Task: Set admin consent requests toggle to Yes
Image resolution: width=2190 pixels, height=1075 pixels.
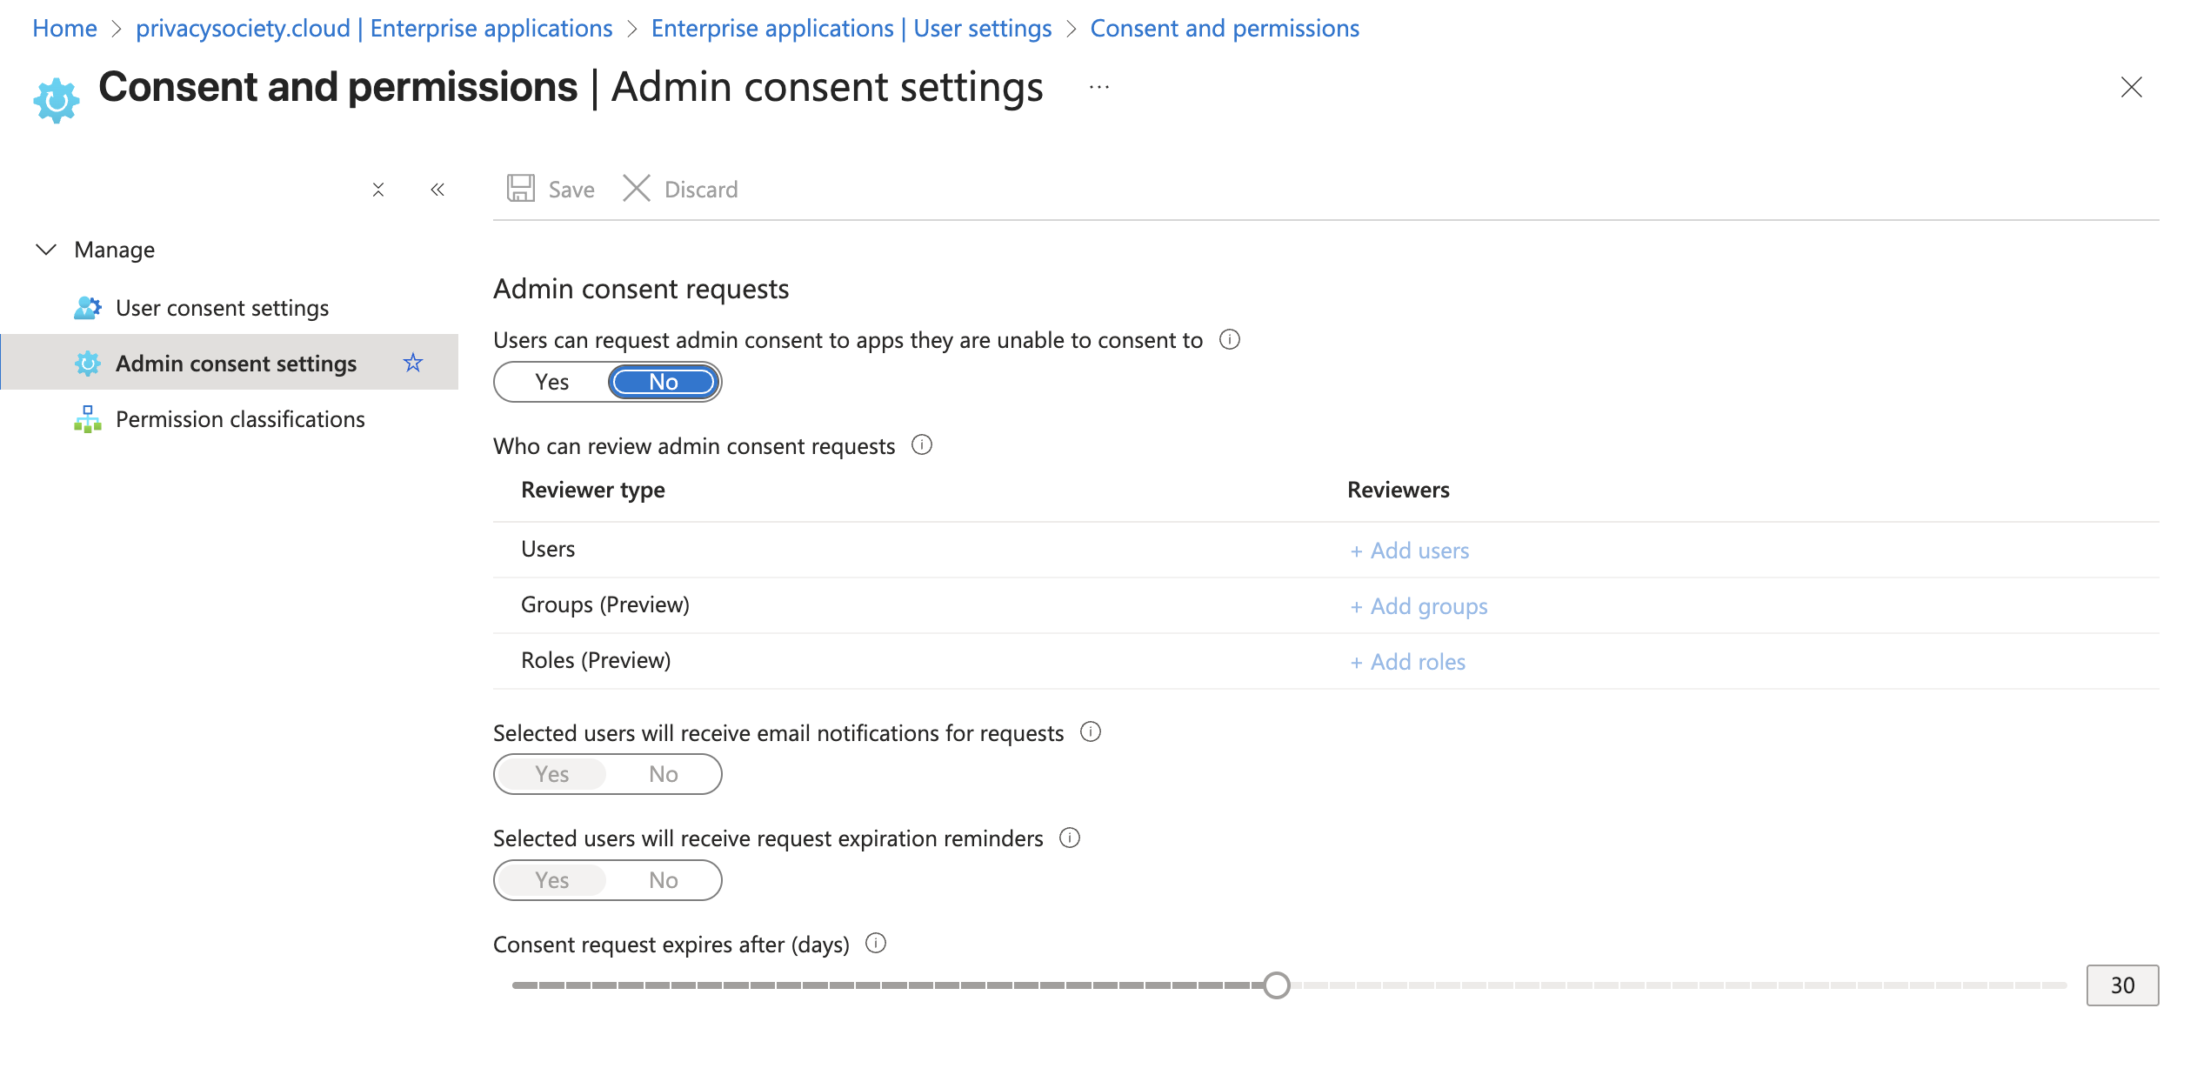Action: click(551, 382)
